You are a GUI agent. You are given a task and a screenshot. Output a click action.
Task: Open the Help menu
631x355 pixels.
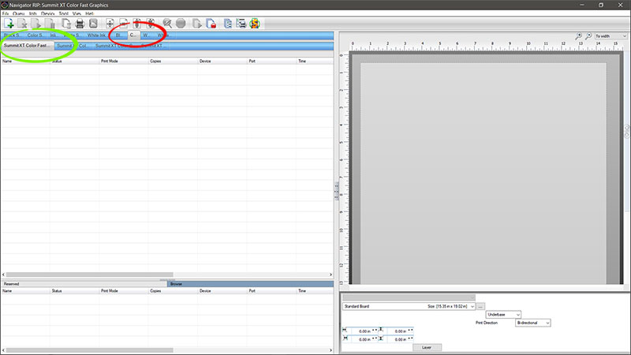tap(89, 13)
